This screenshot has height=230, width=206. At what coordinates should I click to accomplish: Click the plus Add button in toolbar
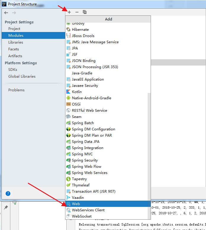tap(69, 12)
